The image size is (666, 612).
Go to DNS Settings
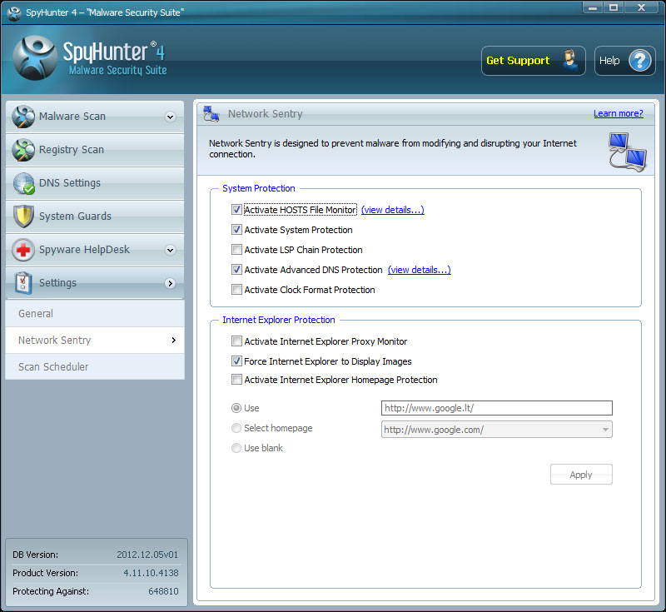[95, 183]
